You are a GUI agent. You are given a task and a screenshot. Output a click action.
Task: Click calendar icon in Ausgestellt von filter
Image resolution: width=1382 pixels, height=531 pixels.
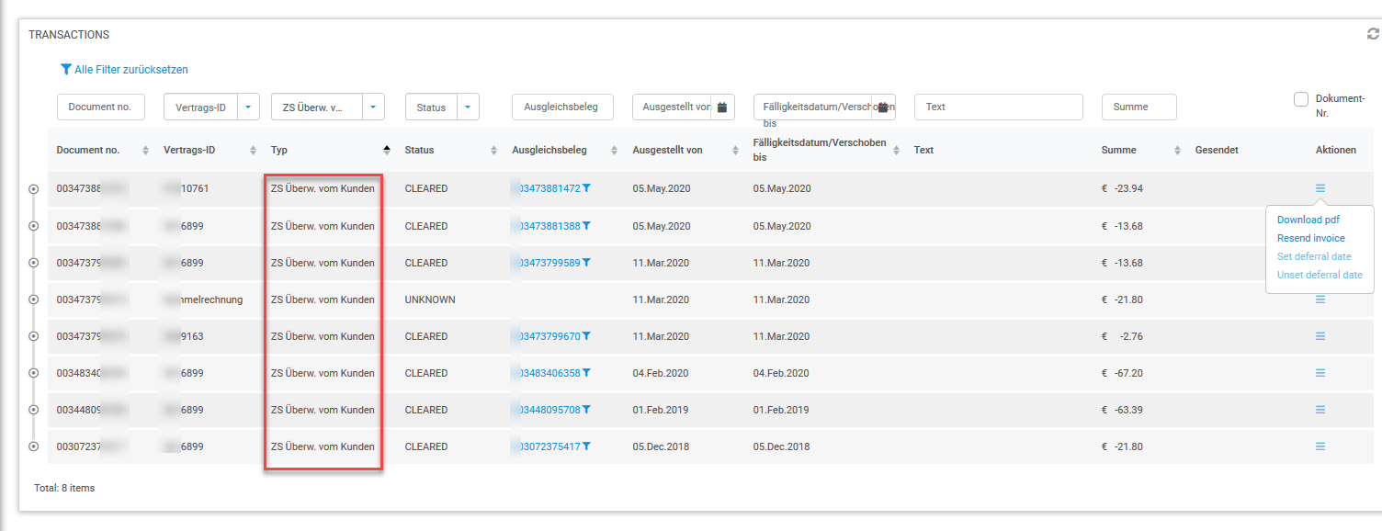[722, 107]
